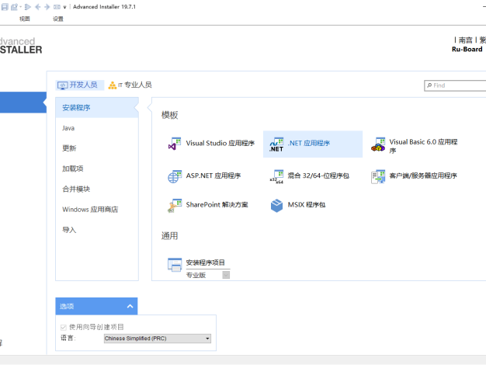Click the Visual Studio 应用程序 template icon
Viewport: 486px width, 365px height.
click(175, 144)
